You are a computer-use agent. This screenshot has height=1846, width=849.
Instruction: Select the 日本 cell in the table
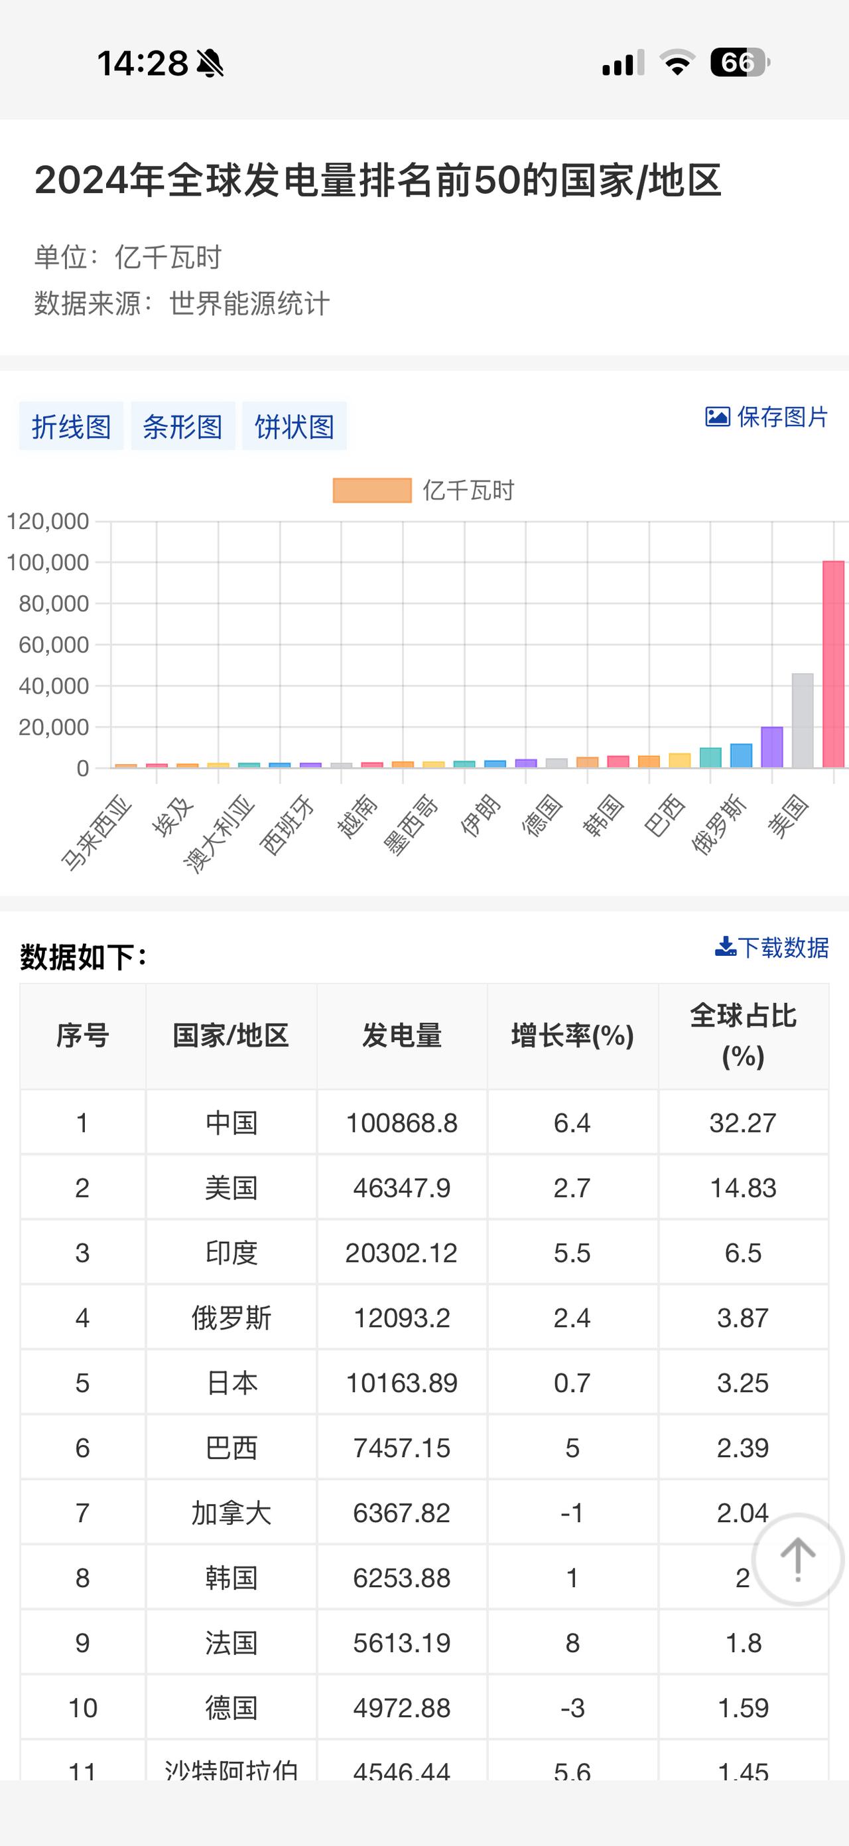pyautogui.click(x=231, y=1383)
